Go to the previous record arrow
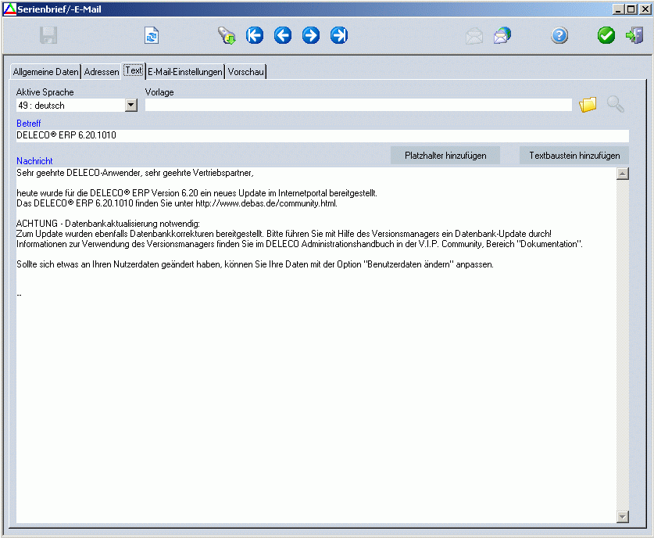Image resolution: width=654 pixels, height=538 pixels. (x=283, y=35)
